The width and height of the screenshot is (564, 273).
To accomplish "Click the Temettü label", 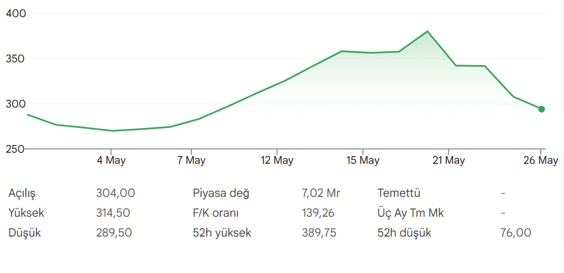I will 399,193.
